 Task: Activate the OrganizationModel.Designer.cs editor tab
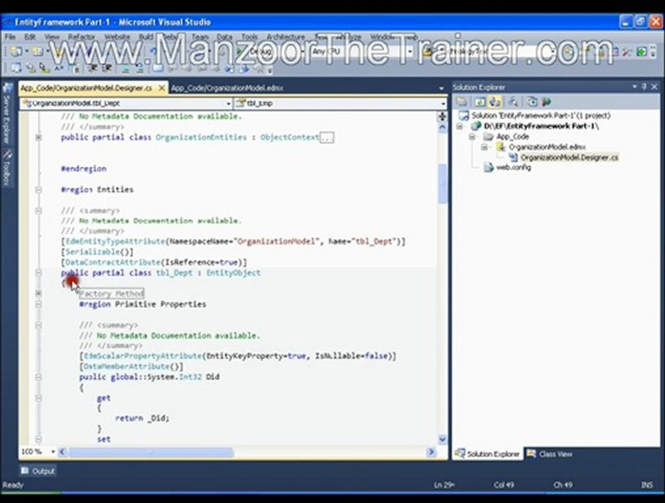[86, 88]
